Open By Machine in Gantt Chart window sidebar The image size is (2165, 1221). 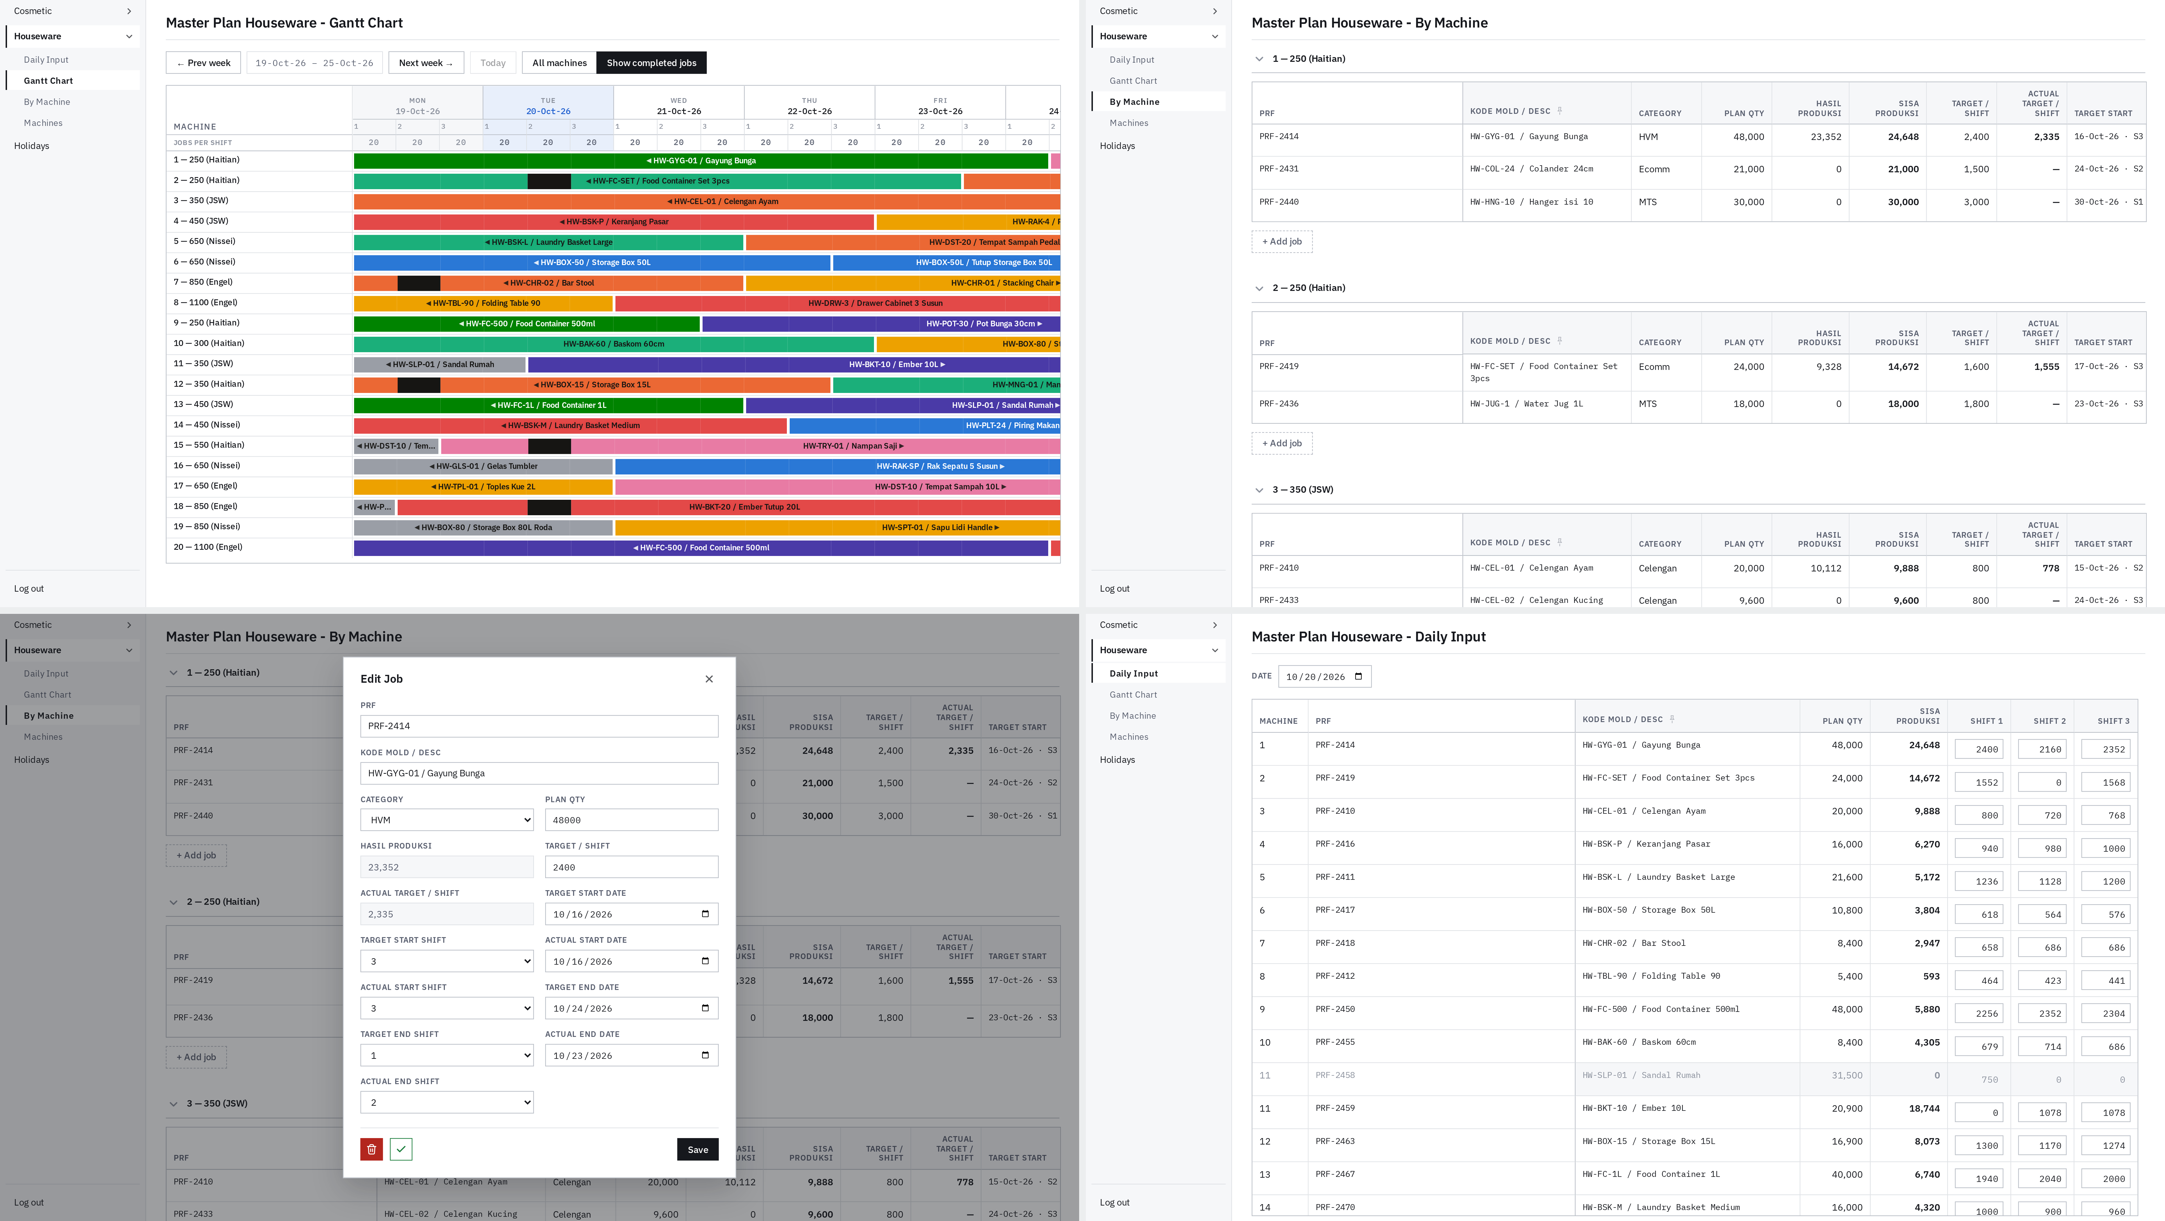(x=47, y=102)
